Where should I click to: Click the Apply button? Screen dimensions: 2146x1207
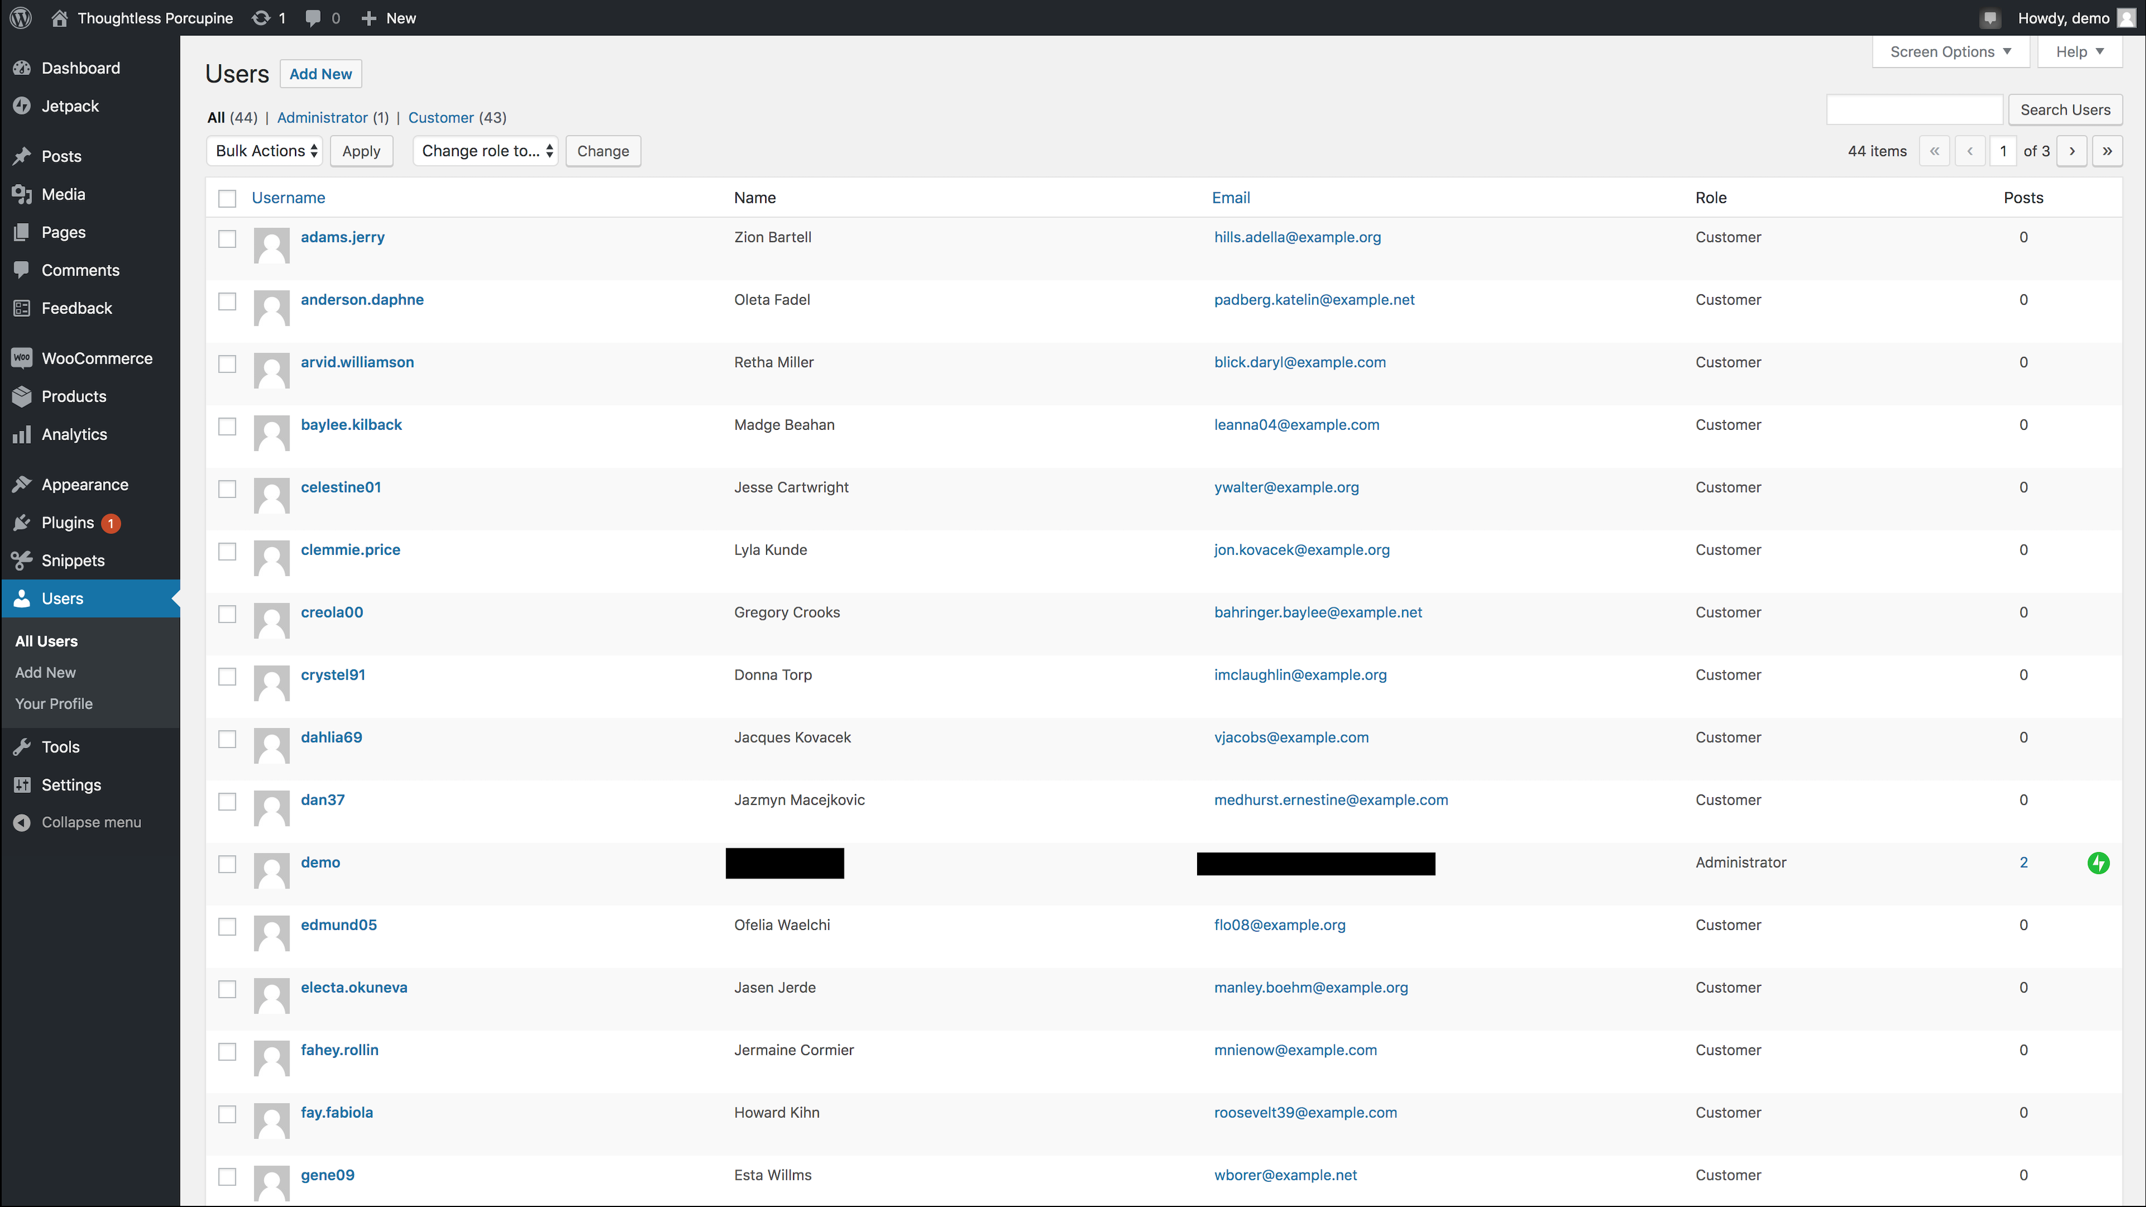(x=360, y=151)
